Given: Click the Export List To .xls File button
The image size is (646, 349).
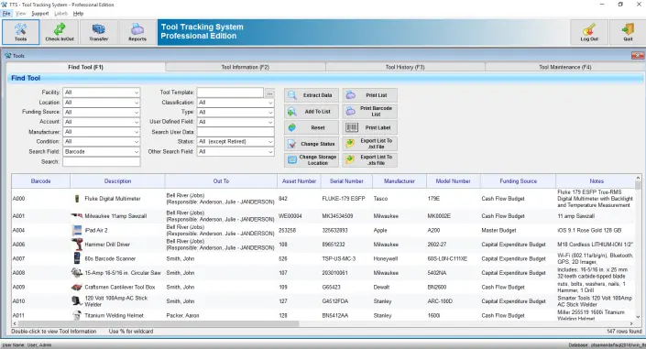Looking at the screenshot, I should 370,160.
